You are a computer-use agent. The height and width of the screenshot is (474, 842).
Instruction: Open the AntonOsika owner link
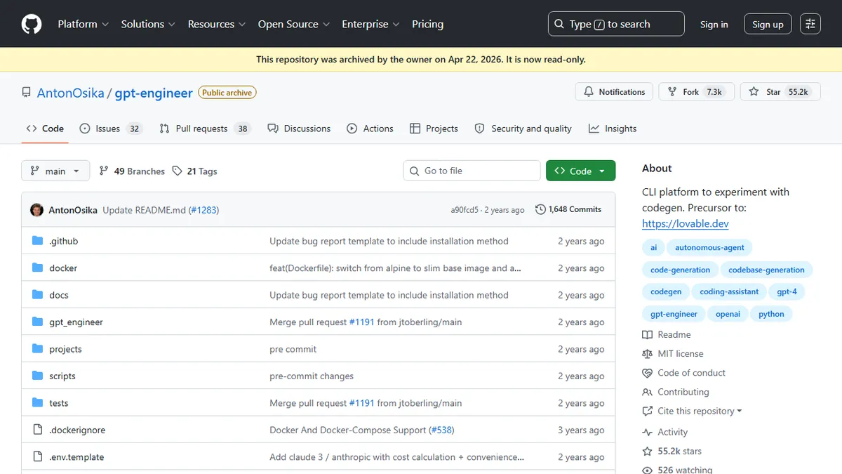click(x=70, y=93)
